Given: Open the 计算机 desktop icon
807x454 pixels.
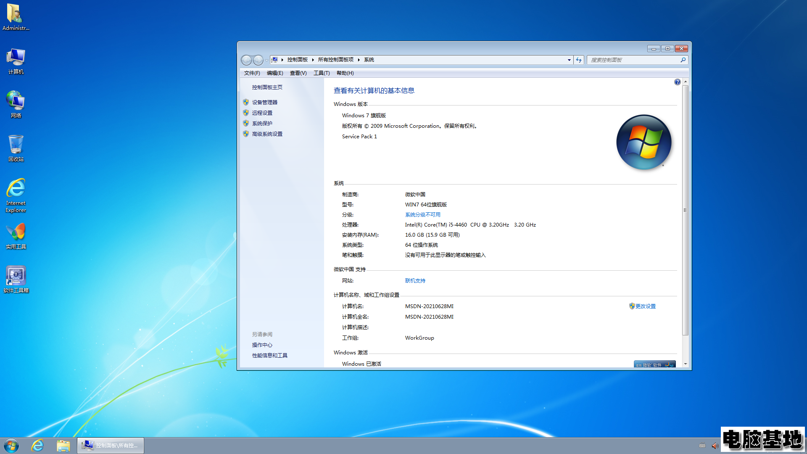Looking at the screenshot, I should point(16,61).
